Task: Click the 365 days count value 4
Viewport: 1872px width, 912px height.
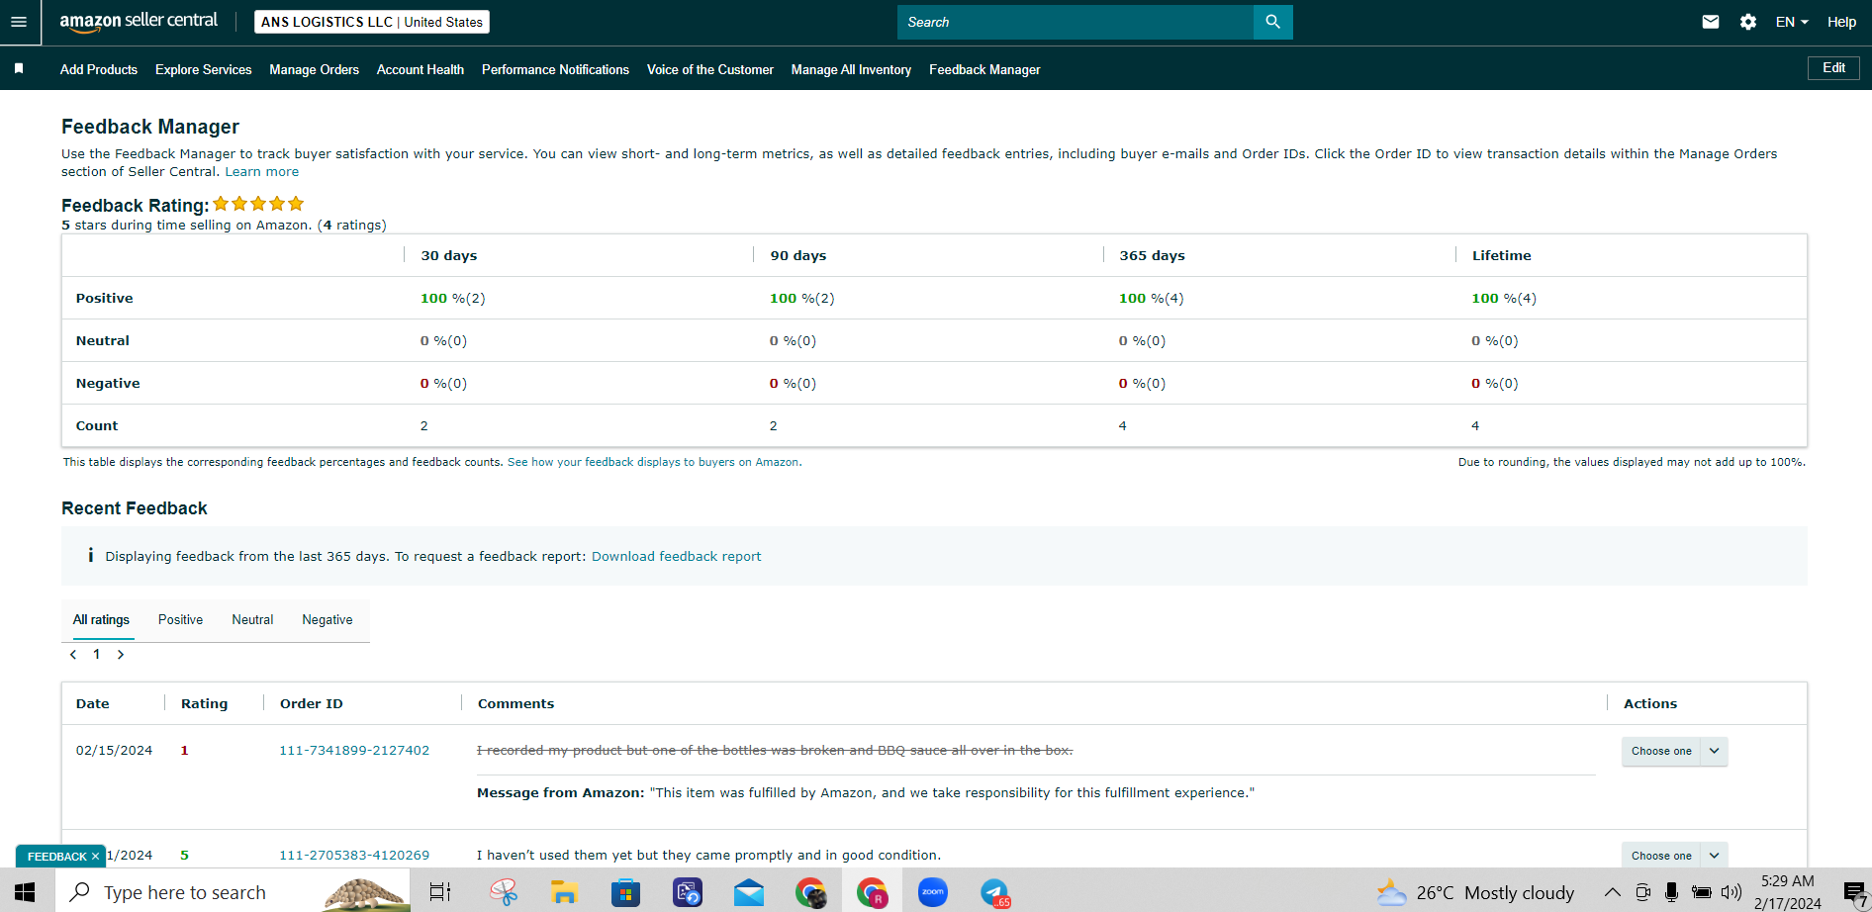Action: click(x=1123, y=425)
